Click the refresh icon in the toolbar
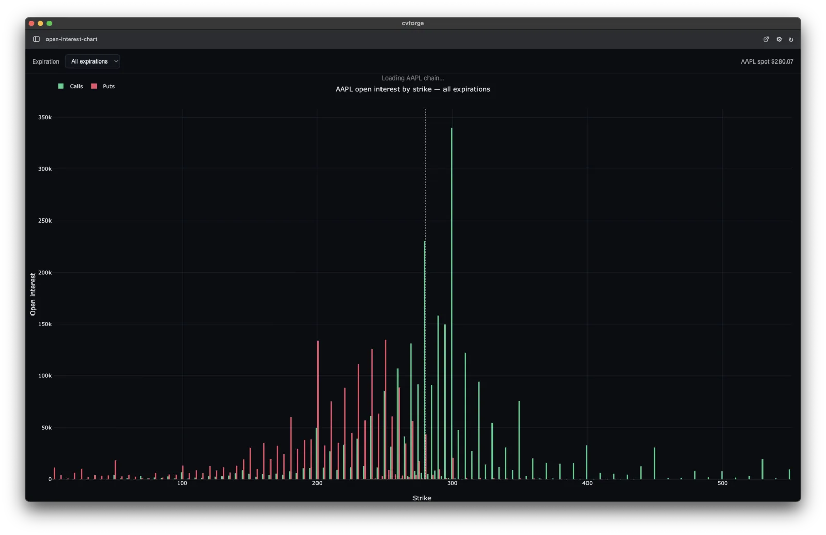The height and width of the screenshot is (535, 826). (791, 39)
